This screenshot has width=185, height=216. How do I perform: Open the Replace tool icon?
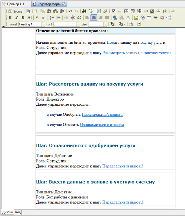point(91,11)
